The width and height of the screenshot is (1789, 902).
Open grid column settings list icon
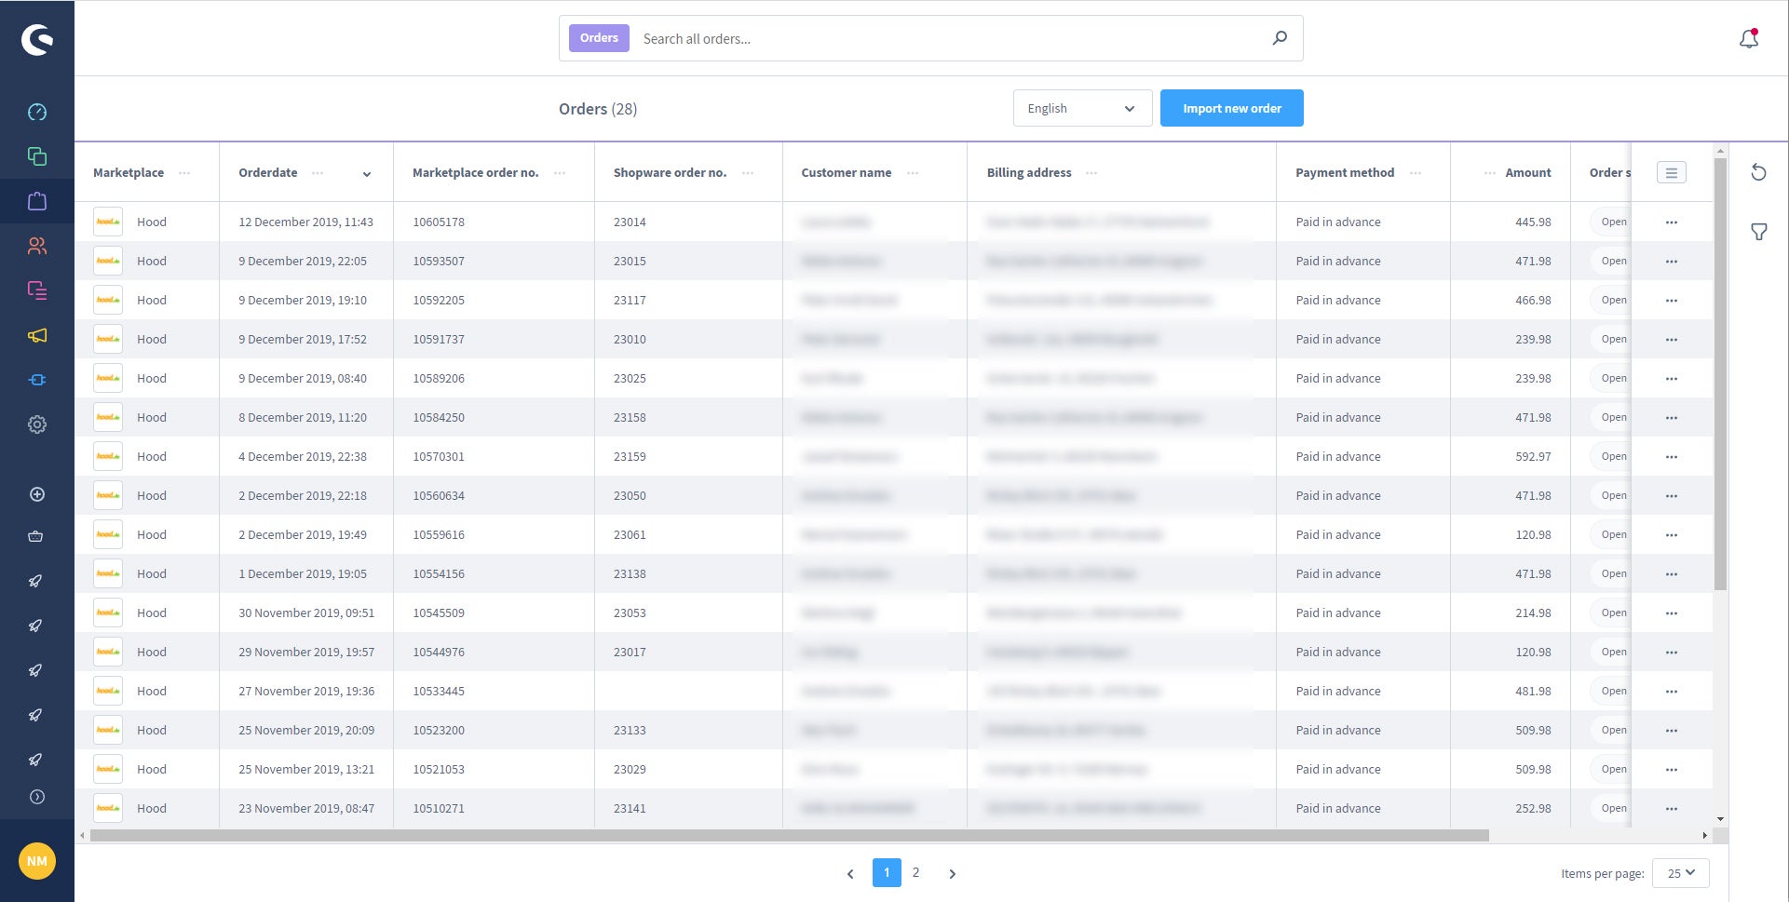coord(1671,172)
